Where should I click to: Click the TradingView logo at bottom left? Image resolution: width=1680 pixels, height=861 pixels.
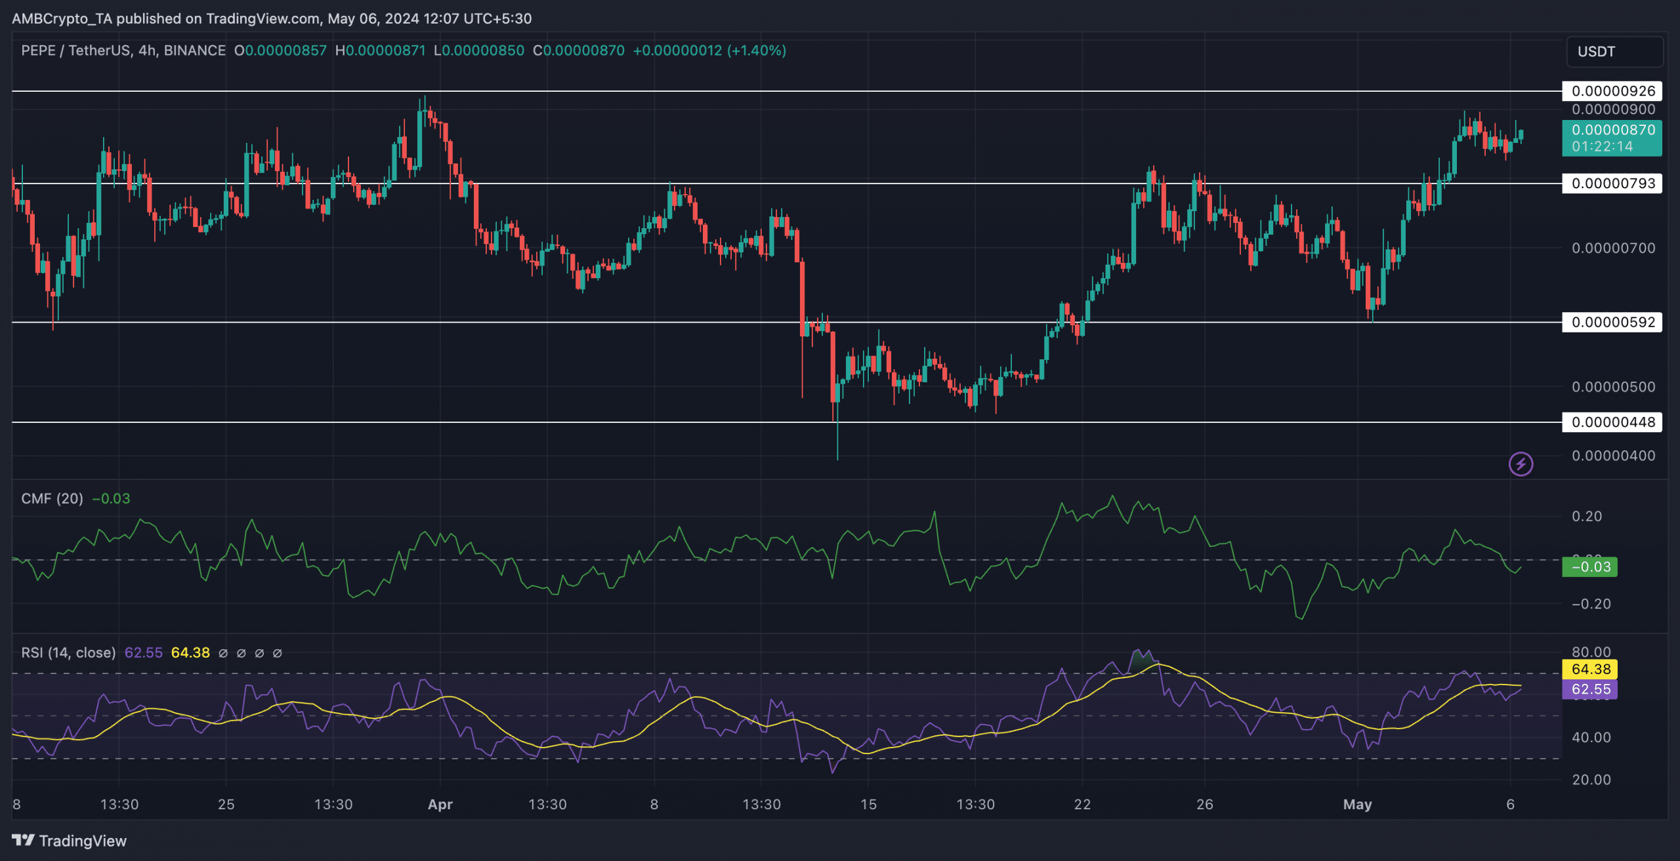(x=69, y=841)
